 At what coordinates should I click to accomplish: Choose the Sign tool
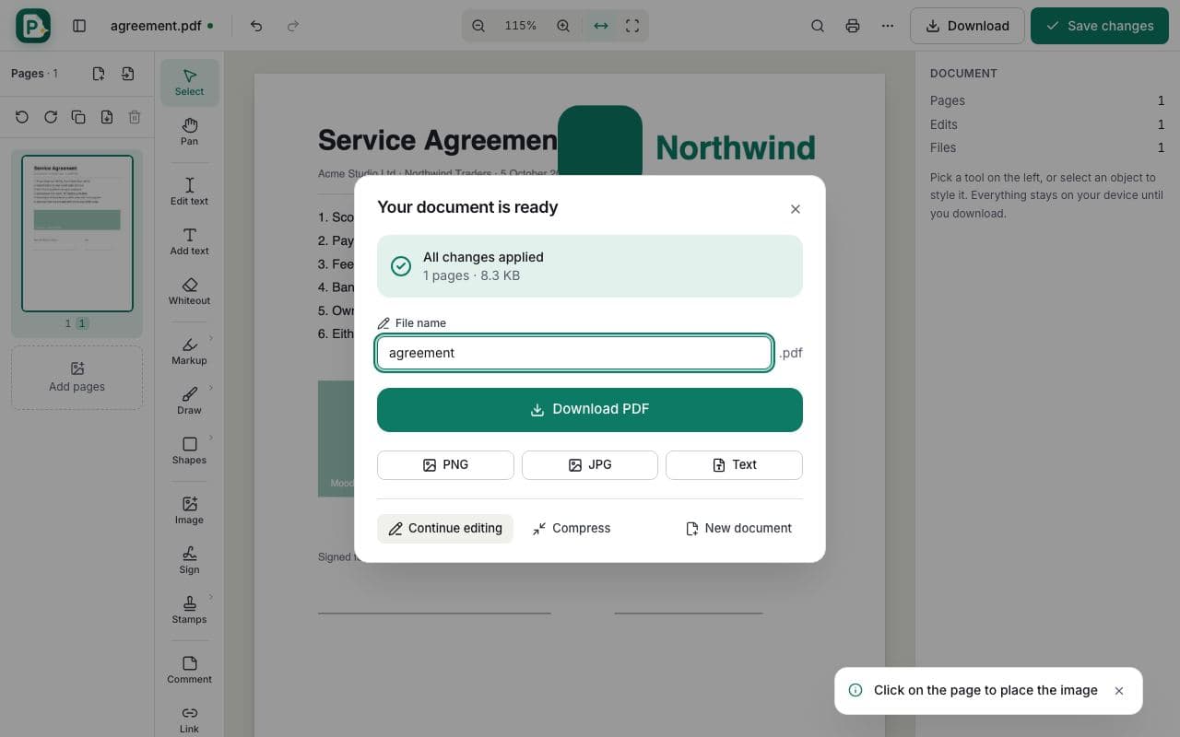(189, 560)
